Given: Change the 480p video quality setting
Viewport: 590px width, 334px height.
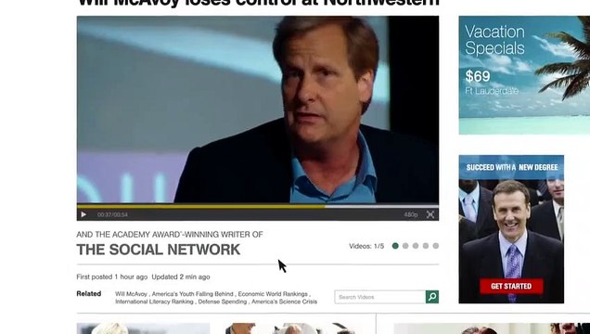Looking at the screenshot, I should pyautogui.click(x=411, y=214).
